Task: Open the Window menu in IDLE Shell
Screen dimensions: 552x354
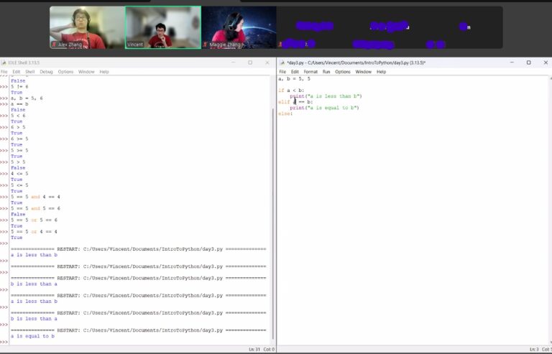Action: coord(86,72)
